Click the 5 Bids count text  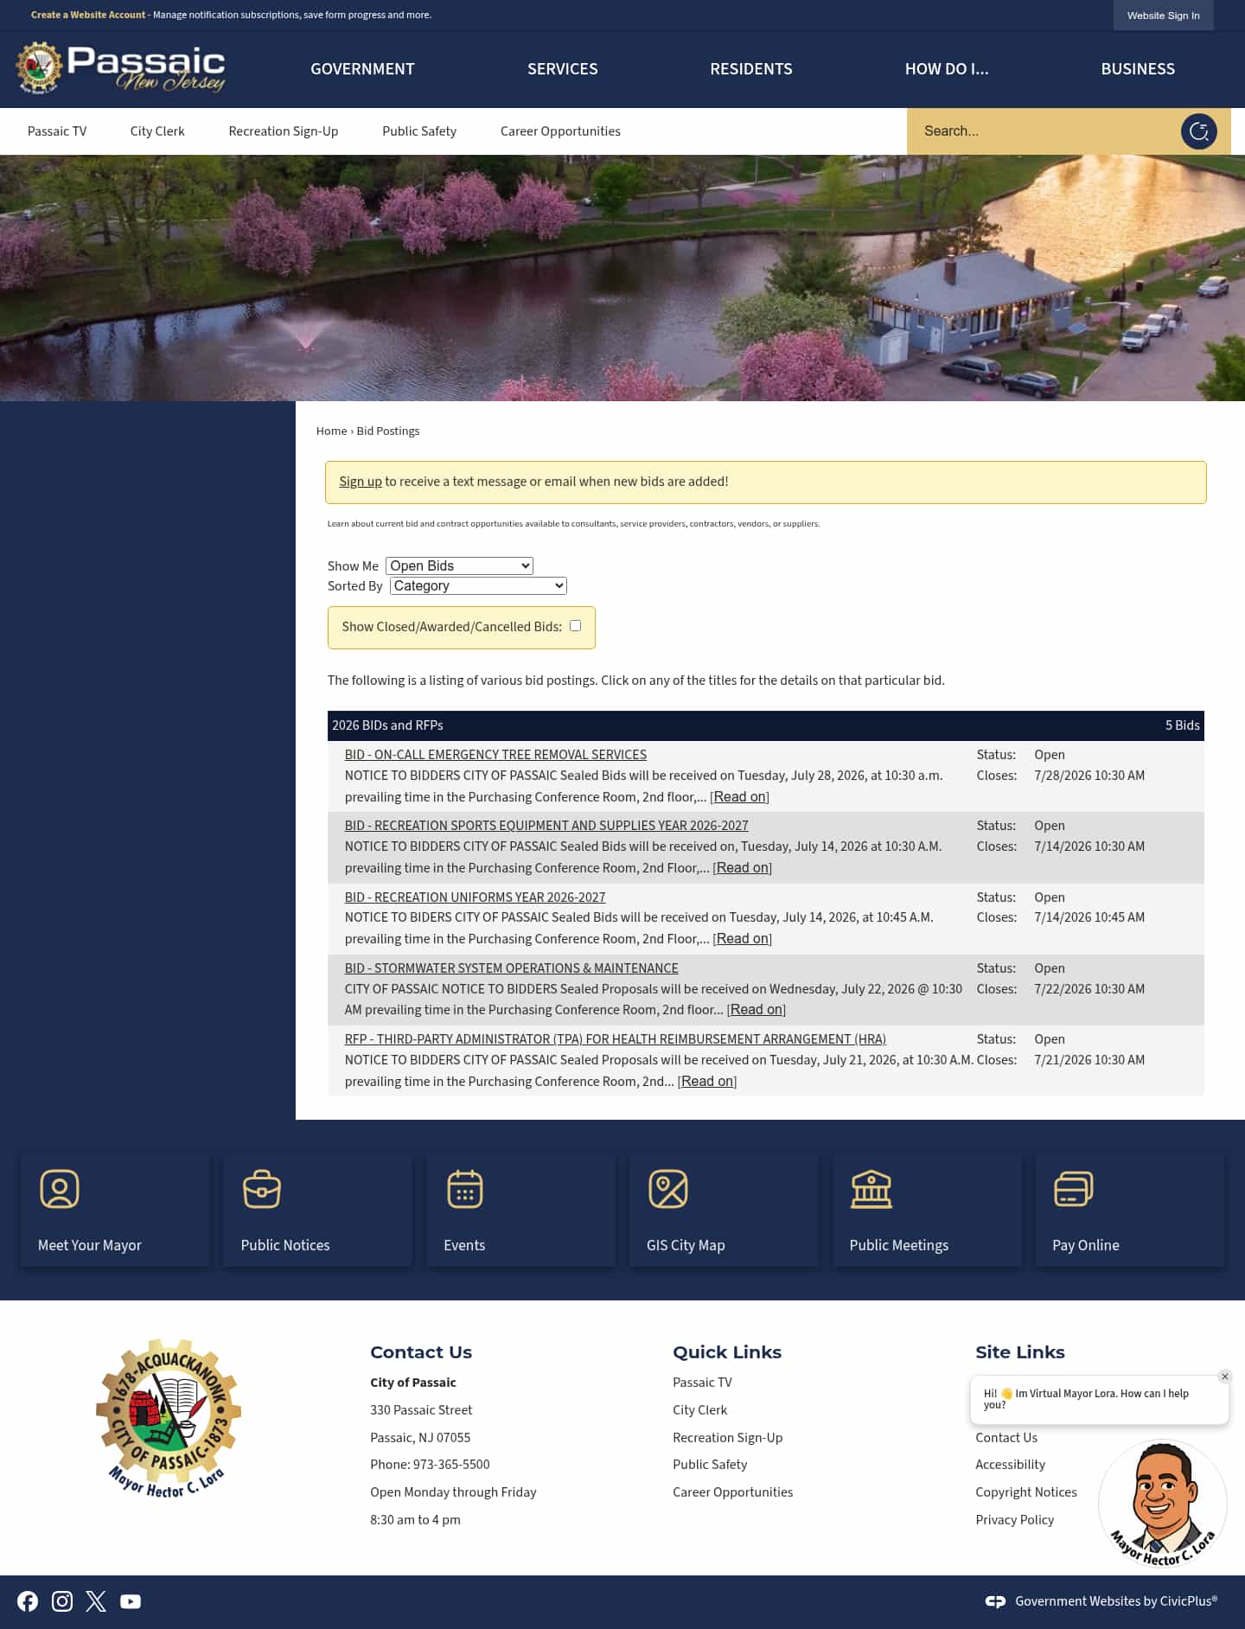(1182, 725)
